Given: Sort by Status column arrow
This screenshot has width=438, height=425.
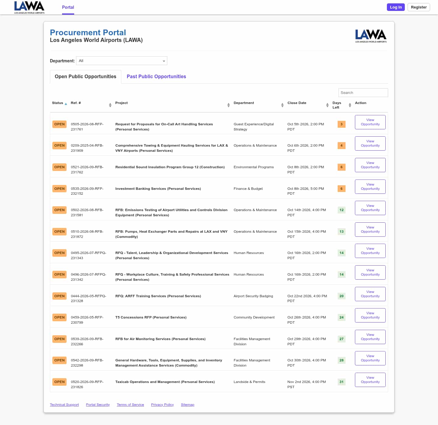Looking at the screenshot, I should click(x=66, y=104).
